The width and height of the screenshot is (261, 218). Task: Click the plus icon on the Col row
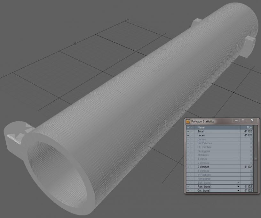click(x=188, y=191)
